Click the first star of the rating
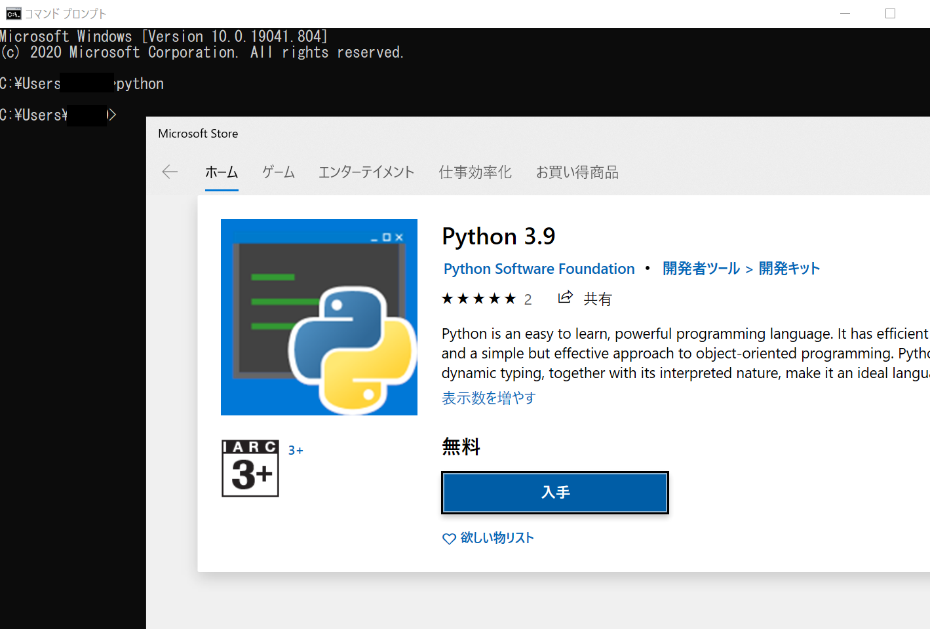This screenshot has width=930, height=629. [x=448, y=298]
